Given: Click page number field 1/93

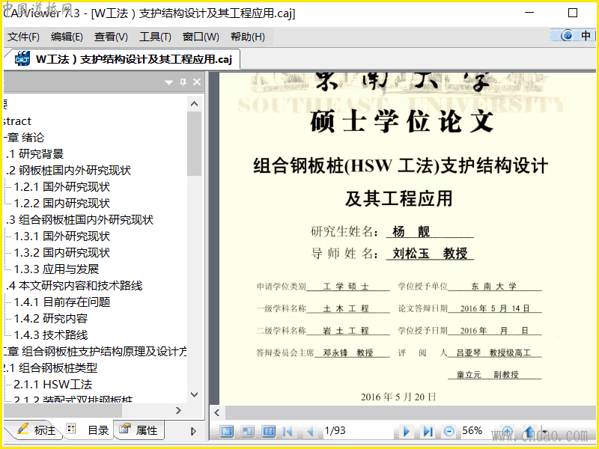Looking at the screenshot, I should 335,431.
